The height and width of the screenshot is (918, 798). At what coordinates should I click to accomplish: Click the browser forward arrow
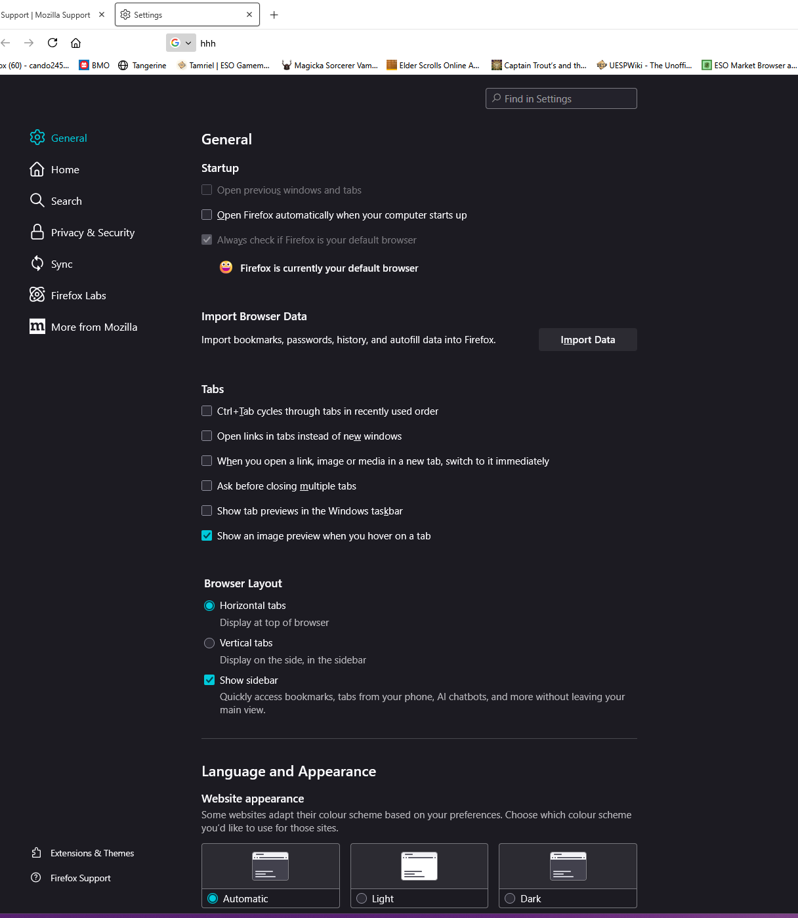(x=29, y=43)
